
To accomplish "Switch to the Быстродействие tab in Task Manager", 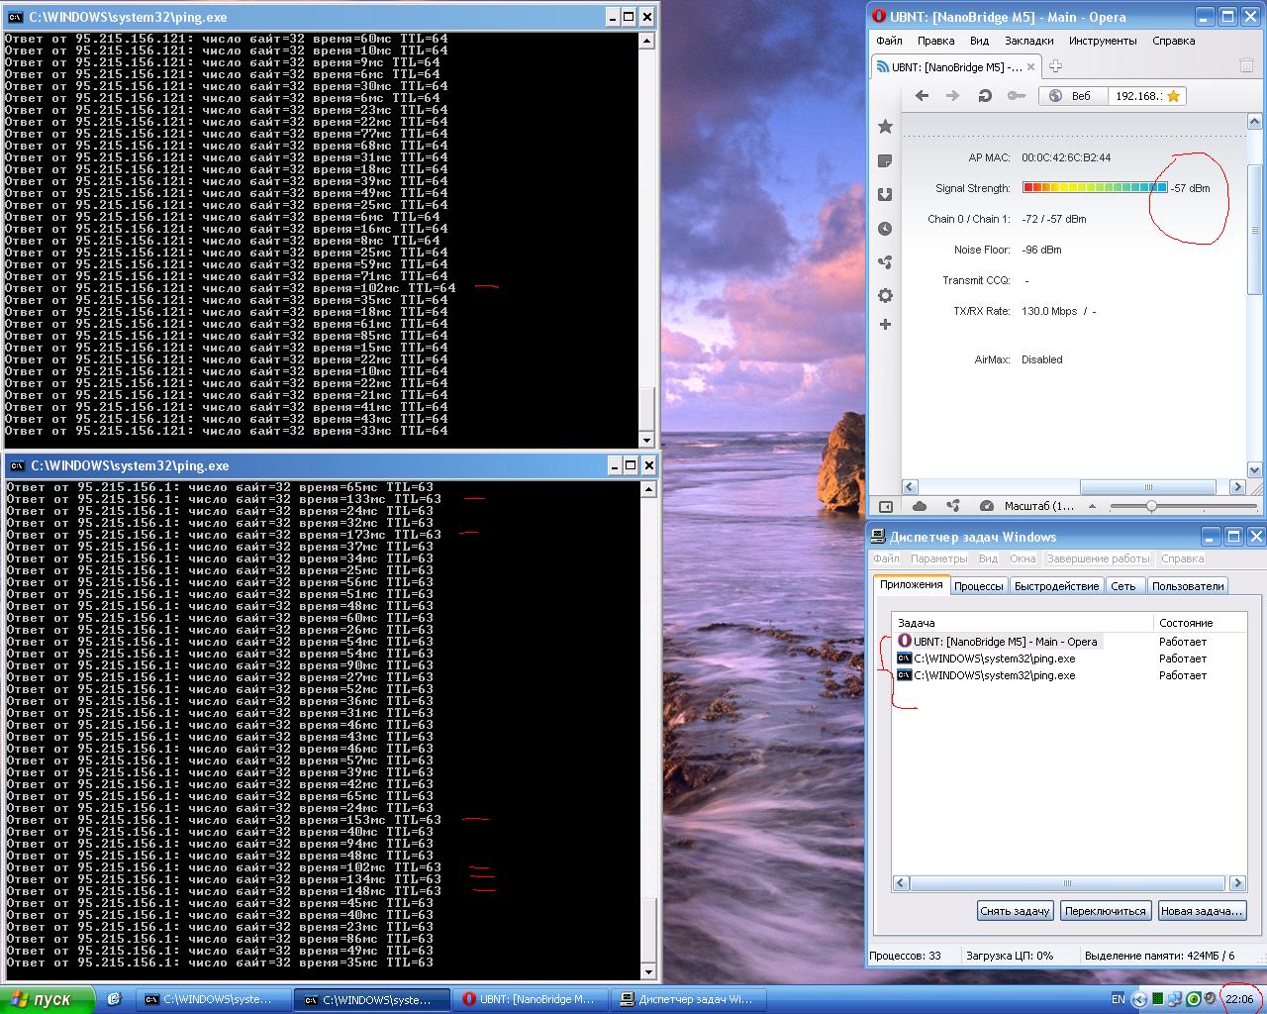I will (1056, 586).
